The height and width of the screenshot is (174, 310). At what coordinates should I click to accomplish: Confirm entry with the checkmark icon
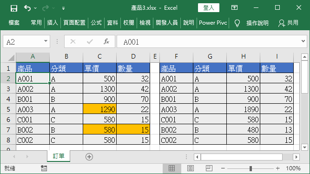90,41
